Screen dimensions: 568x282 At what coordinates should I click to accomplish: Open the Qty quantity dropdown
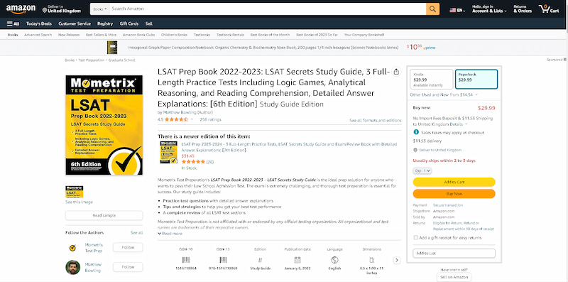422,170
